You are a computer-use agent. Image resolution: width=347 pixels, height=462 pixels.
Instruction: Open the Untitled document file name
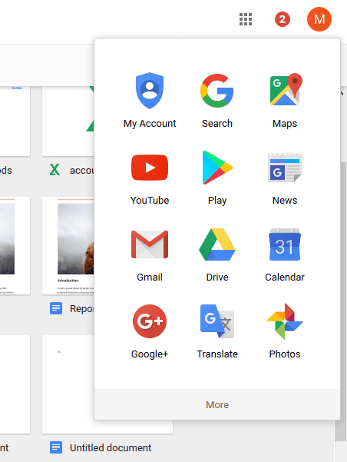coord(111,447)
